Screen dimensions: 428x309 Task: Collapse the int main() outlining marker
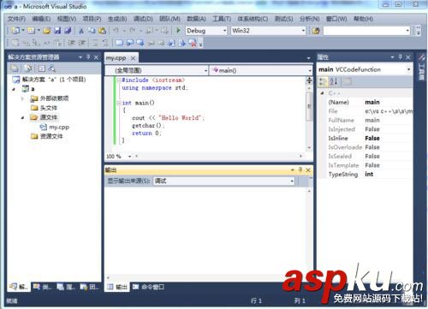[x=119, y=103]
